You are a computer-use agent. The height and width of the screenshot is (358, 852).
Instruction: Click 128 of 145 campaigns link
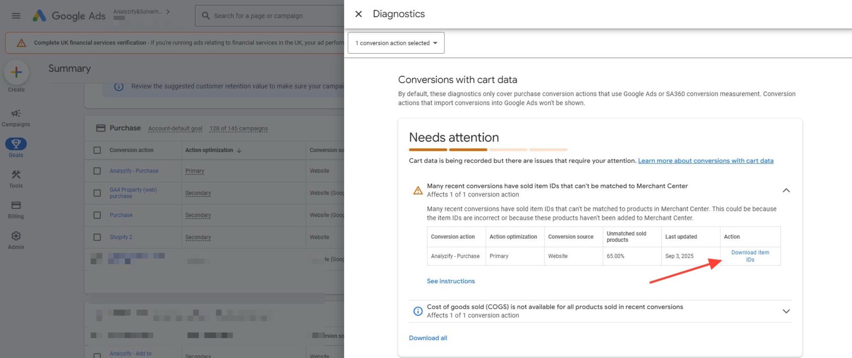pos(238,128)
